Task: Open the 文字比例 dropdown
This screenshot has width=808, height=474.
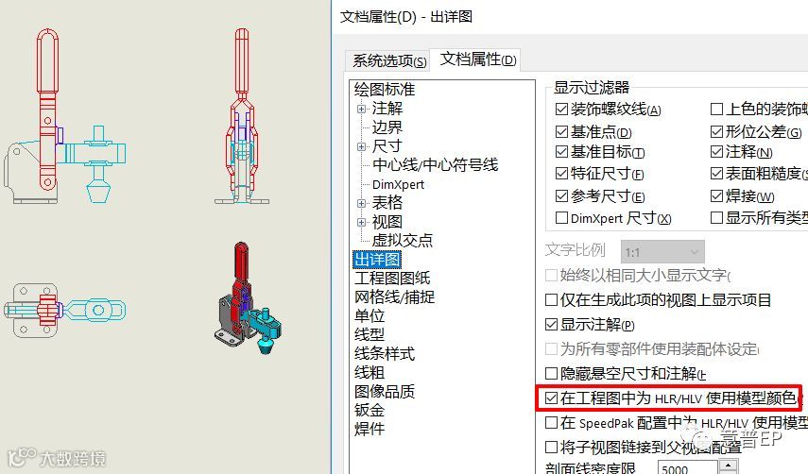Action: 662,252
